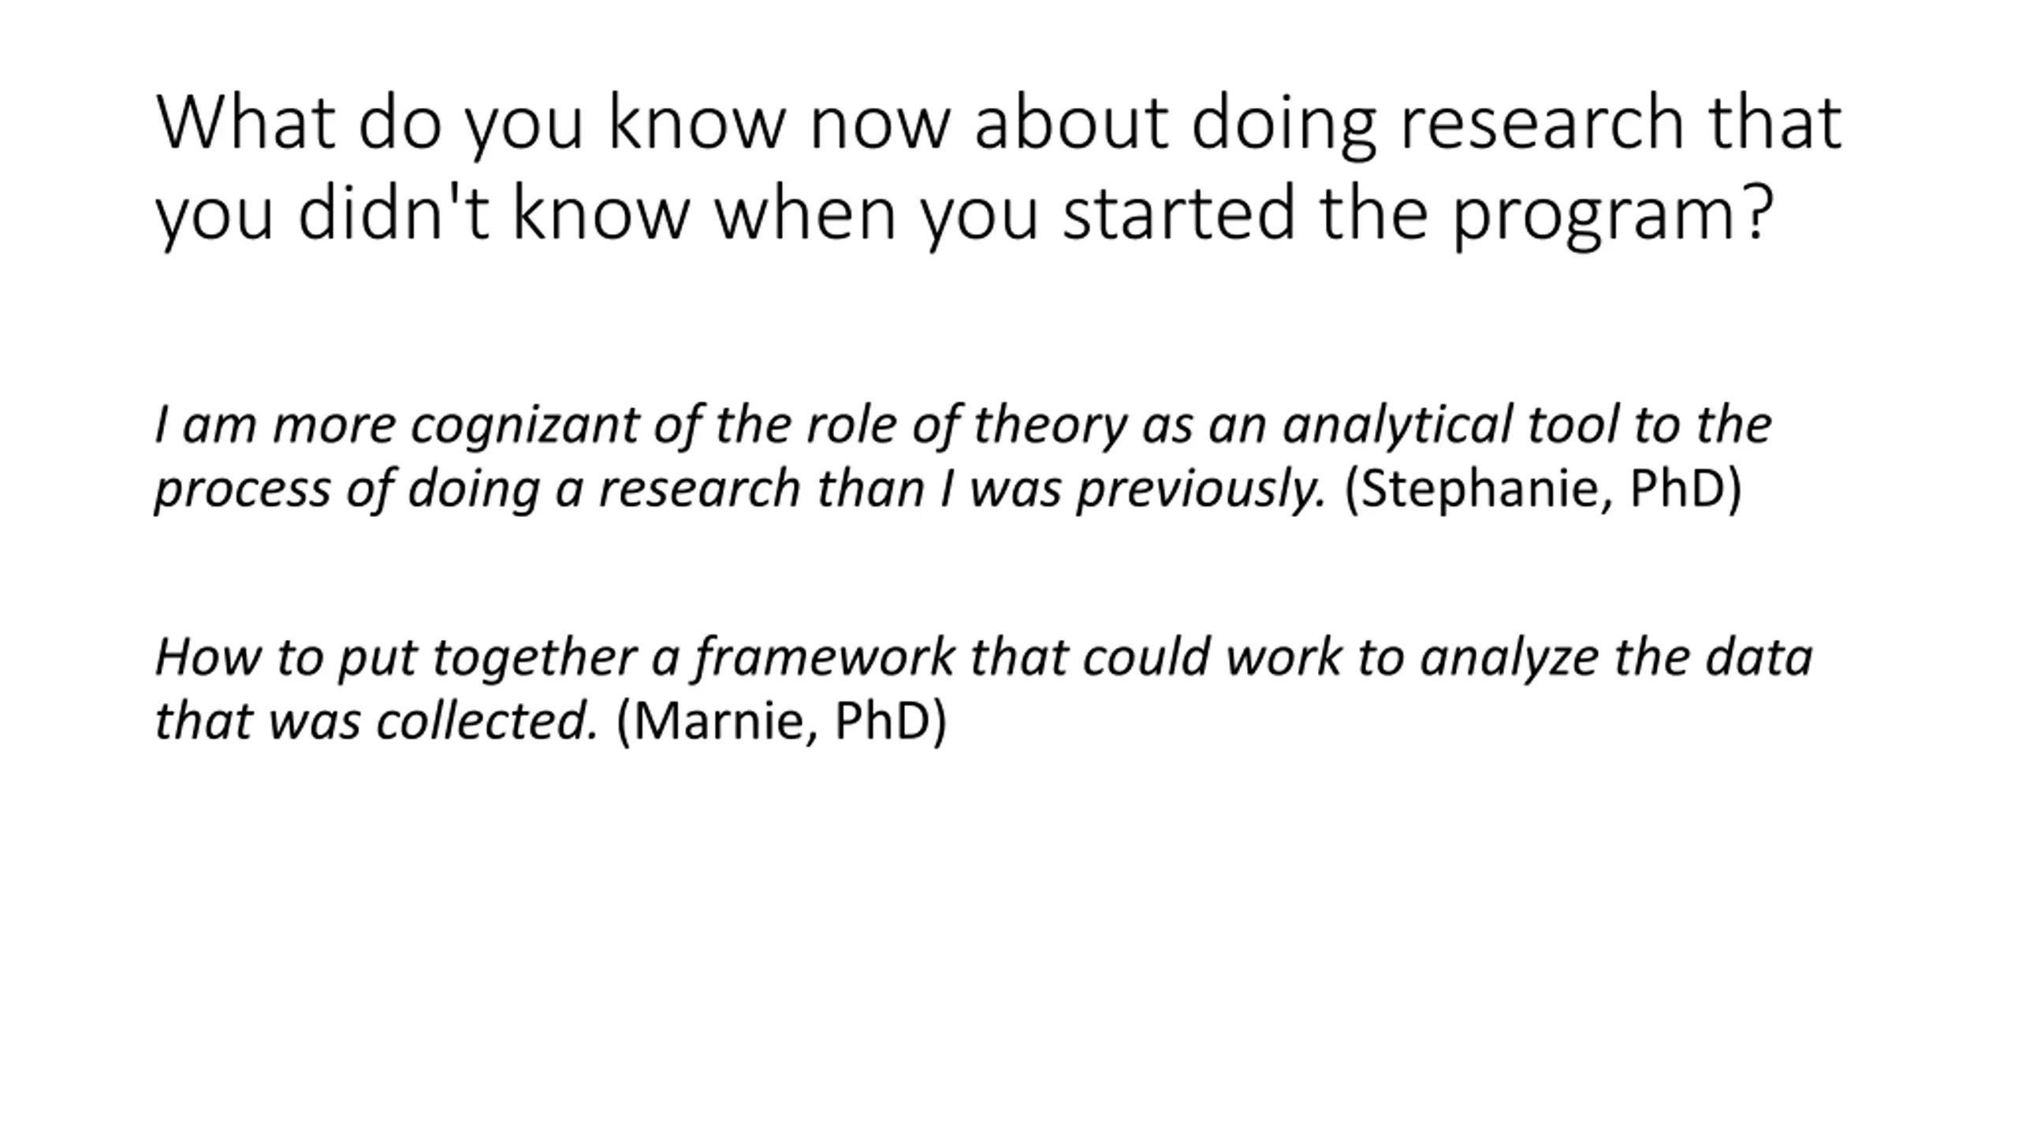
Task: Click the word "together" in second quote
Action: pyautogui.click(x=534, y=657)
